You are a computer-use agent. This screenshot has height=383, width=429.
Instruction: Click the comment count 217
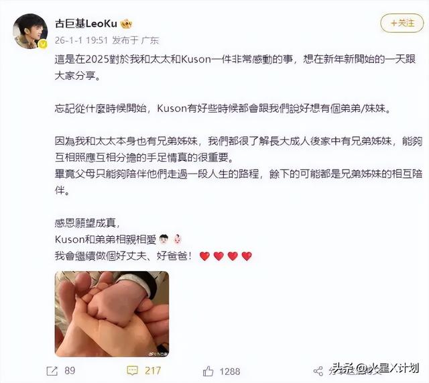(153, 371)
